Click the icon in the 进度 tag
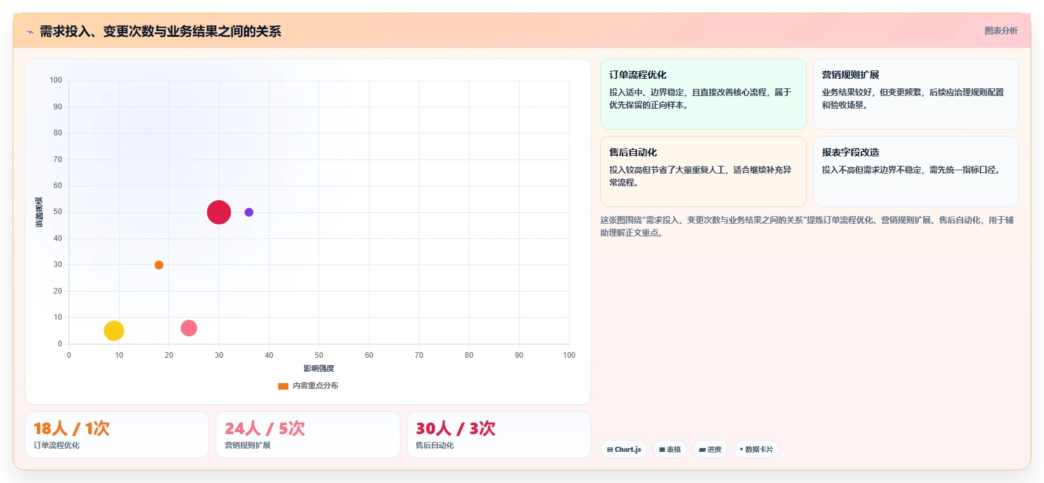This screenshot has height=483, width=1044. (702, 449)
